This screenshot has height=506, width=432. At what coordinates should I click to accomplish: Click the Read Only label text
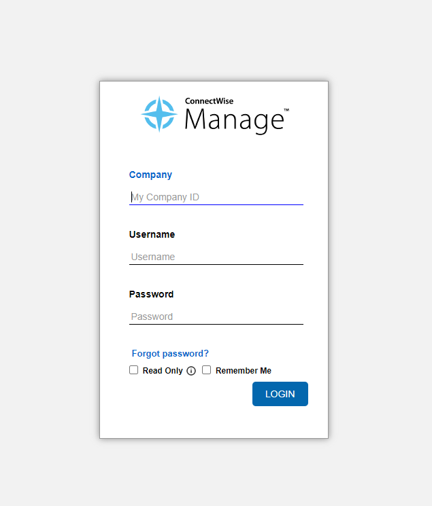point(163,371)
